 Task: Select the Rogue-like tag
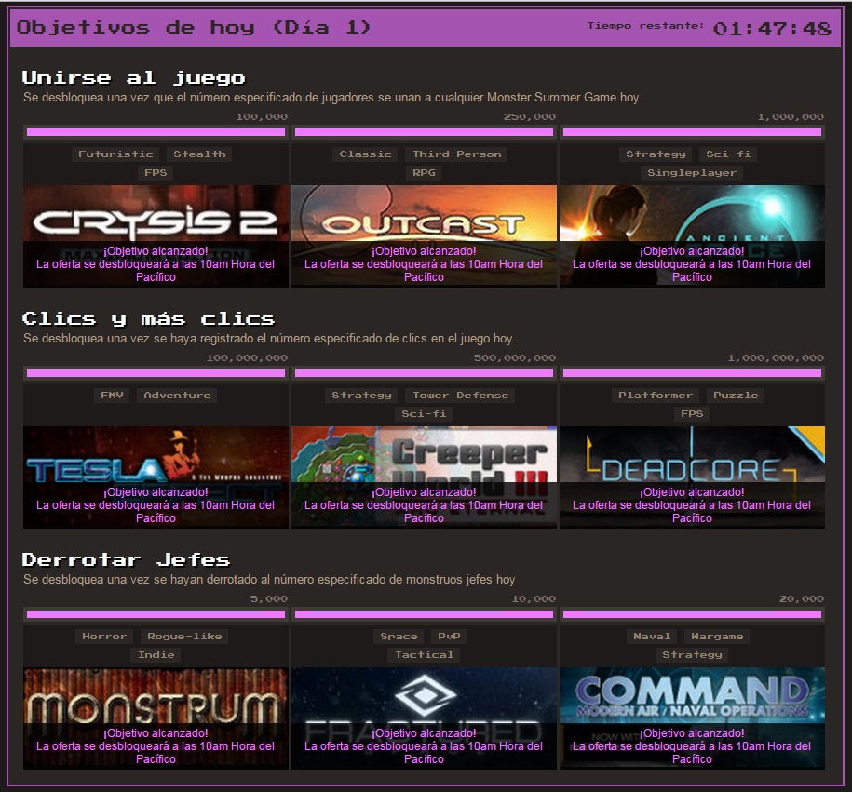(x=184, y=637)
